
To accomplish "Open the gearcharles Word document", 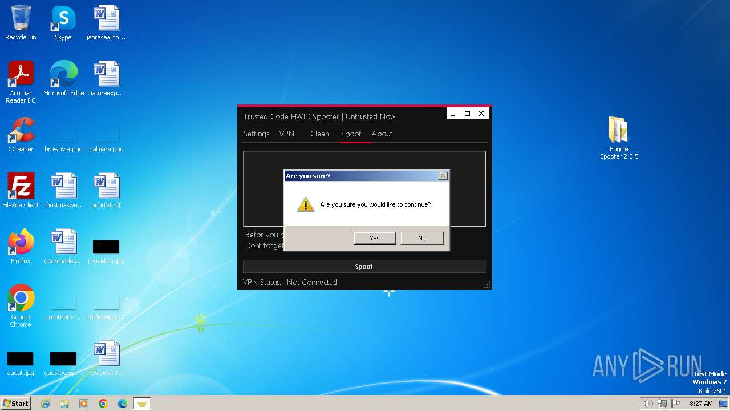I will click(x=63, y=247).
